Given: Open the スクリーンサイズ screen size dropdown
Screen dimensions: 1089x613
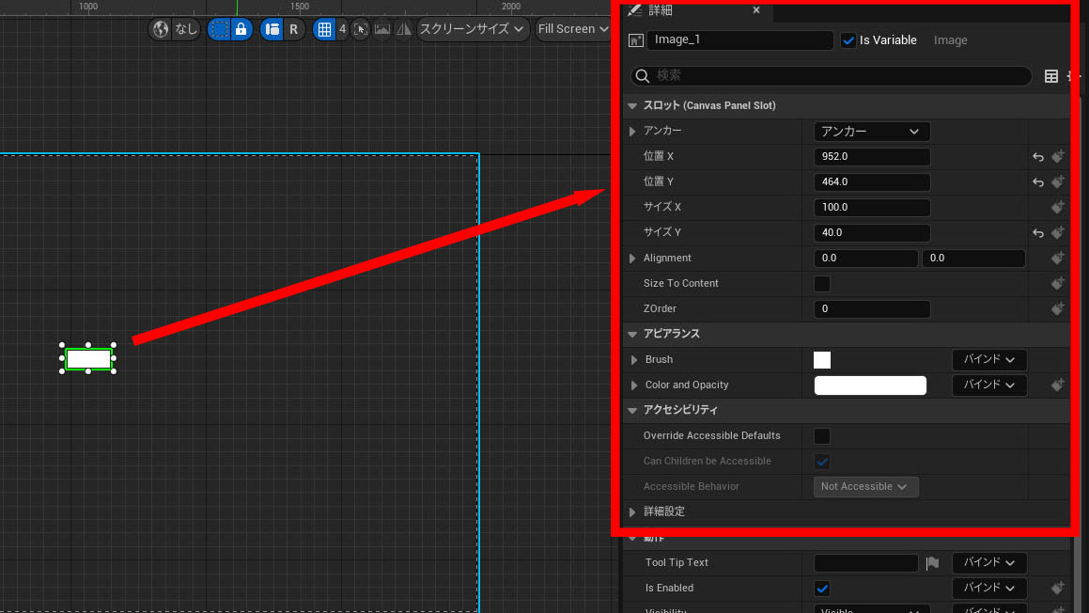Looking at the screenshot, I should click(474, 29).
